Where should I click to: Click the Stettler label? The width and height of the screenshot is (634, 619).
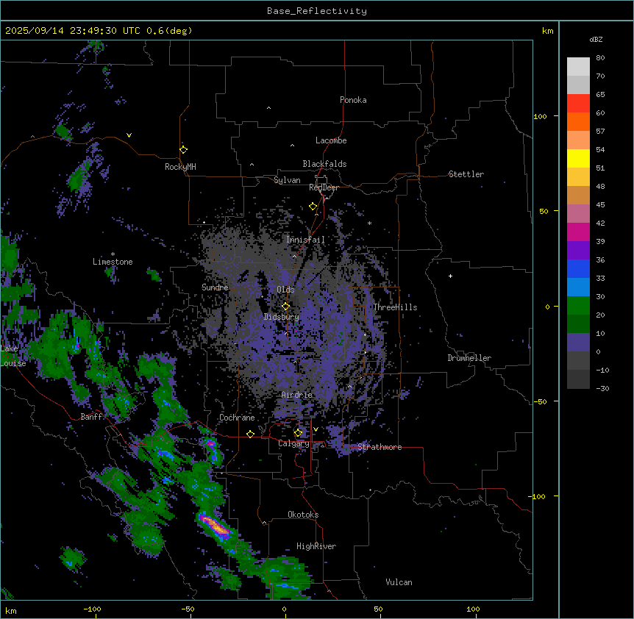(x=466, y=174)
